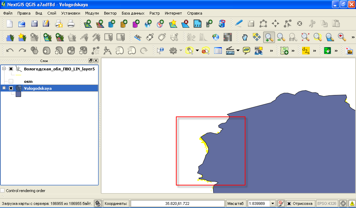
Task: Click the d2s plugin icon
Action: (x=306, y=51)
